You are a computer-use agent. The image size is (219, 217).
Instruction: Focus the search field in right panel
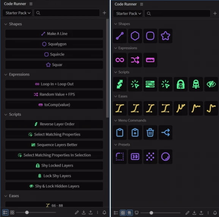[177, 13]
